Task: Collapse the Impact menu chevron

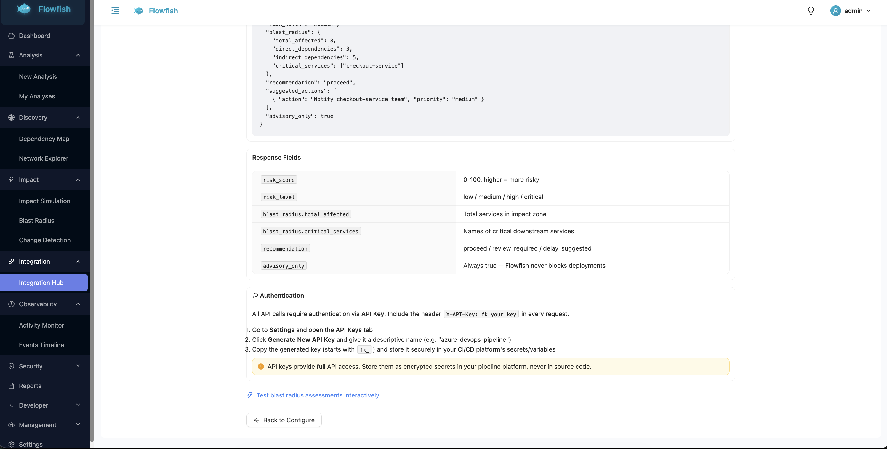Action: click(78, 180)
